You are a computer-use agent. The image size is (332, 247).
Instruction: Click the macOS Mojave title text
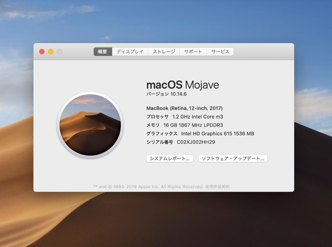click(x=183, y=85)
